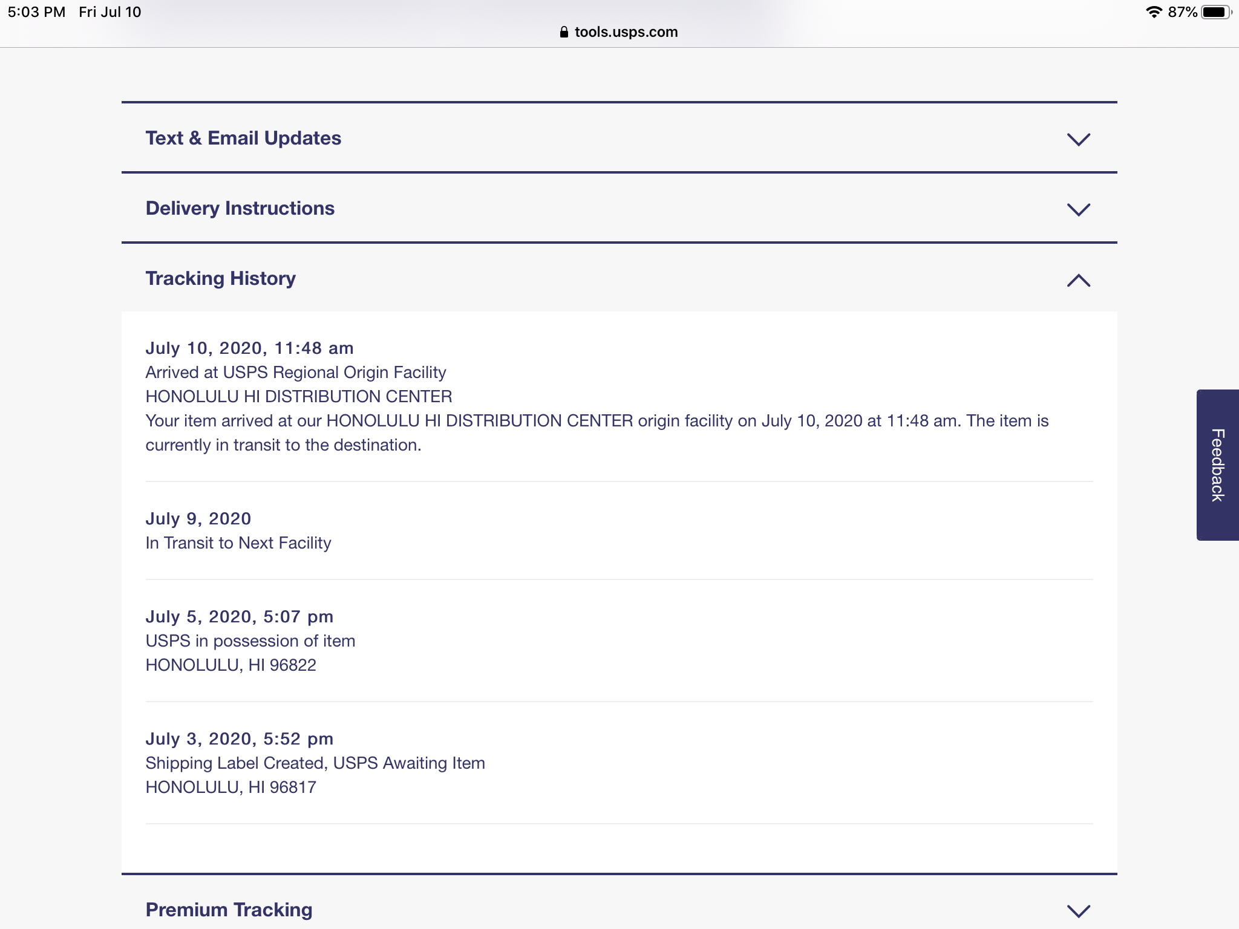Image resolution: width=1239 pixels, height=929 pixels.
Task: Select the July 10, 2020, 11:48 am timestamp
Action: click(250, 348)
